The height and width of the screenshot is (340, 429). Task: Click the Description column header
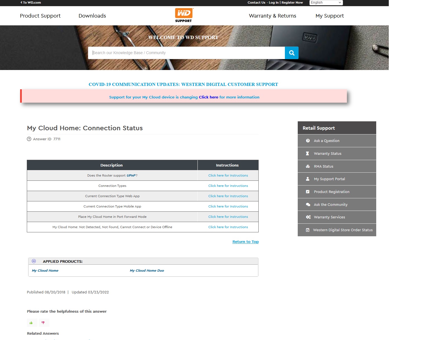pos(112,165)
